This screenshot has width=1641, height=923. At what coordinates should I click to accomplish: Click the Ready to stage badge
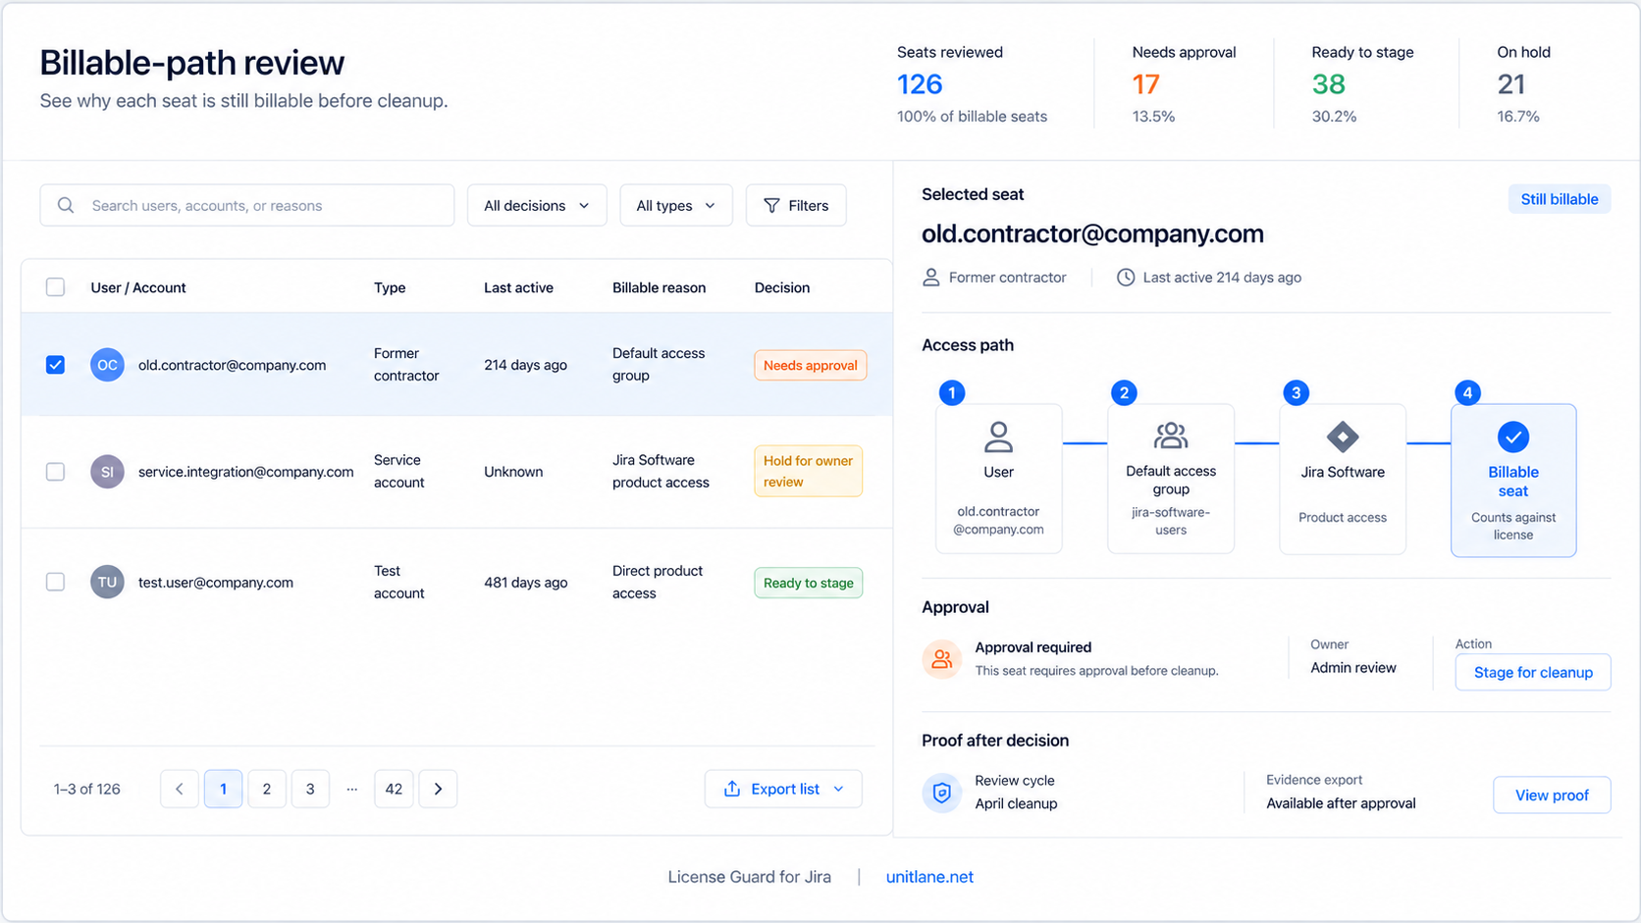tap(809, 583)
